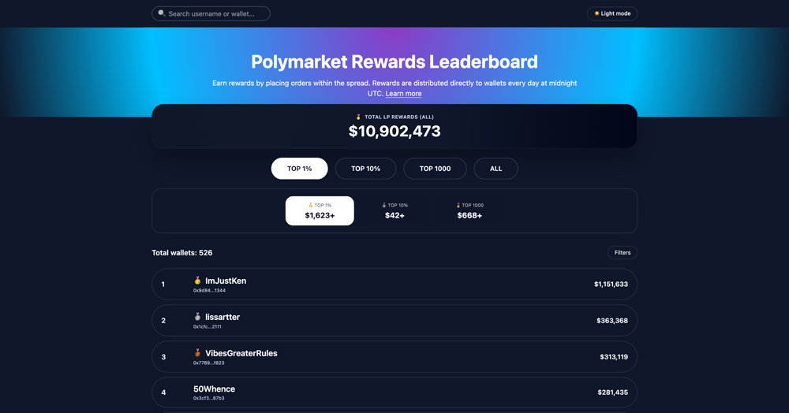The image size is (789, 413).
Task: Open the Learn more link
Action: click(403, 94)
